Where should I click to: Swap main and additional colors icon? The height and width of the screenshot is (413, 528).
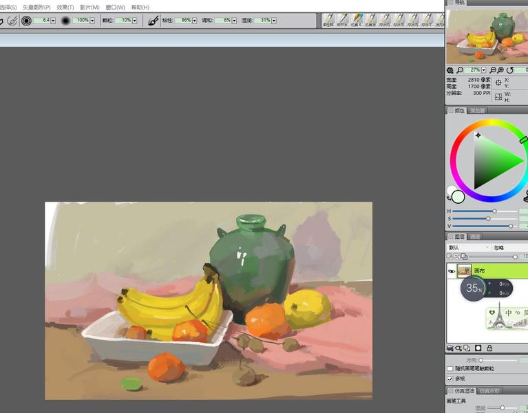point(450,198)
